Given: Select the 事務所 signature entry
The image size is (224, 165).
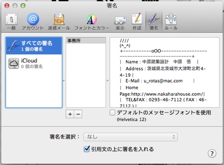Looking at the screenshot, I should [x=86, y=41].
